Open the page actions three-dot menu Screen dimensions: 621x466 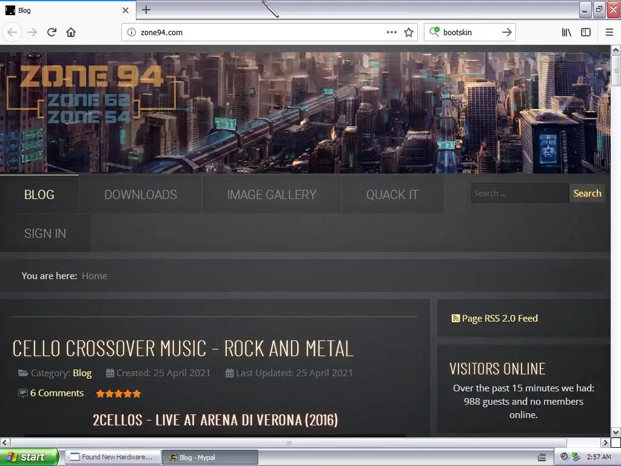click(x=391, y=33)
